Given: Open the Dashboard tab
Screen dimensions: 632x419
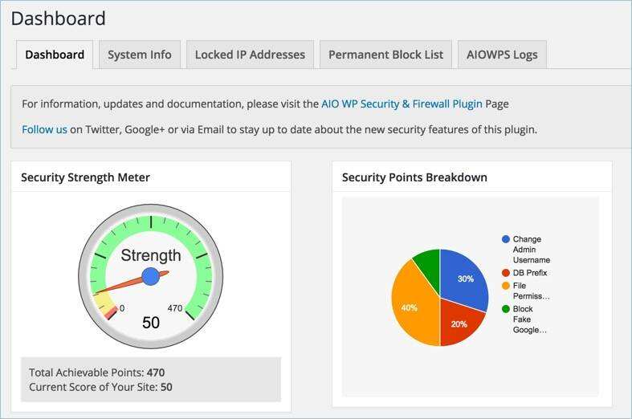Looking at the screenshot, I should click(x=55, y=55).
